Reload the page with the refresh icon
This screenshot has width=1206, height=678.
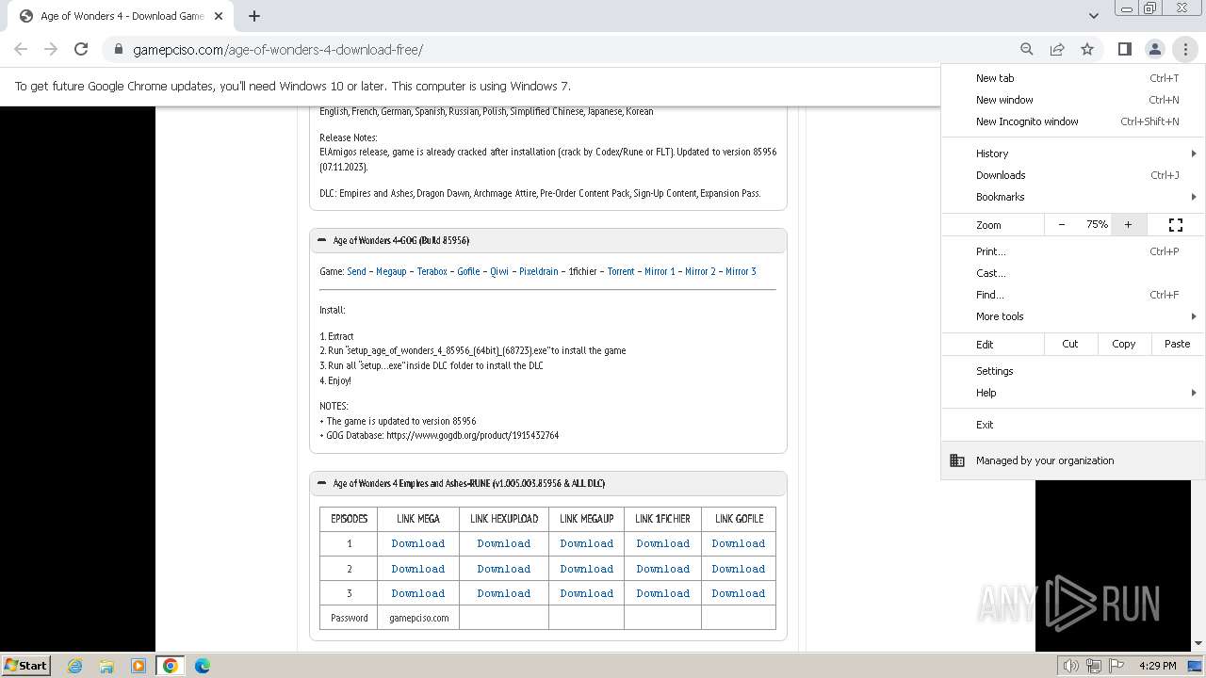click(81, 49)
